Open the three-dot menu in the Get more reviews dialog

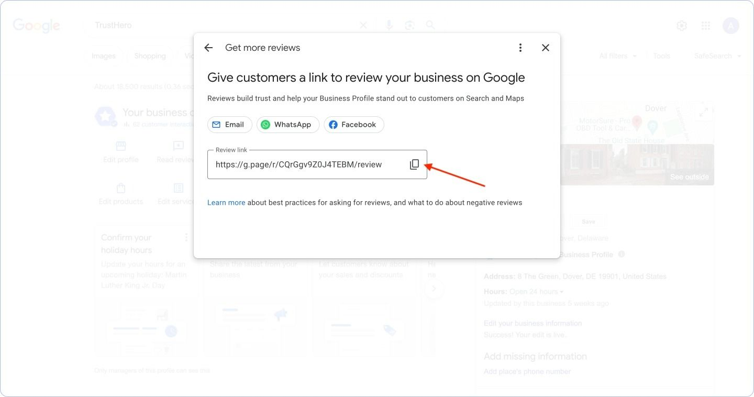coord(520,48)
